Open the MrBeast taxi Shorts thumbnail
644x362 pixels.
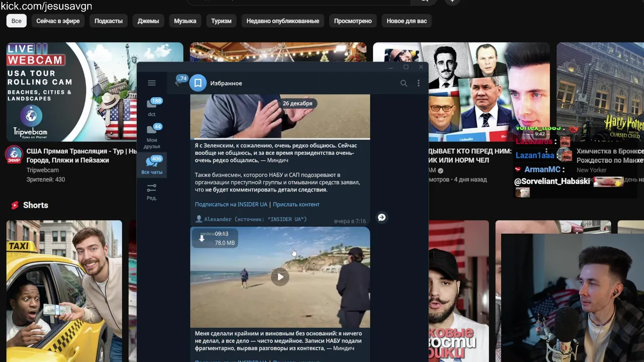point(64,291)
